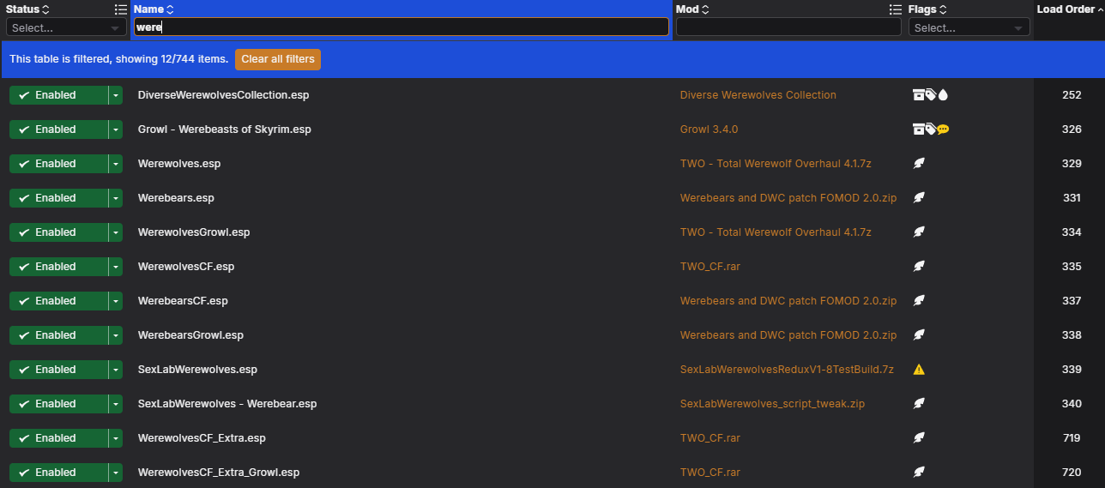The image size is (1105, 488).
Task: Expand status dropdown for Werebears.esp
Action: (116, 198)
